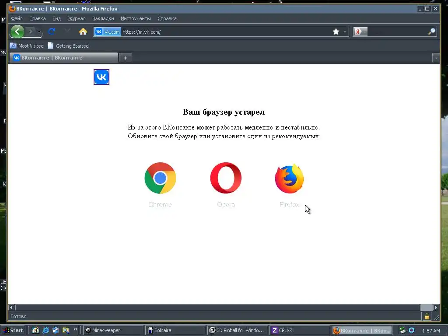Image resolution: width=448 pixels, height=336 pixels.
Task: Open the Most Visited bookmarks folder
Action: [x=27, y=45]
